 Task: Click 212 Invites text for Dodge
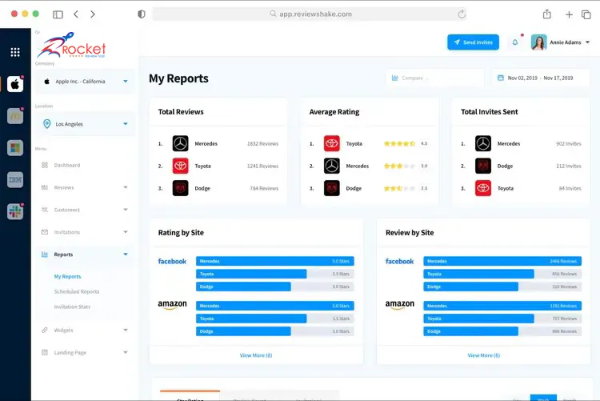(569, 166)
